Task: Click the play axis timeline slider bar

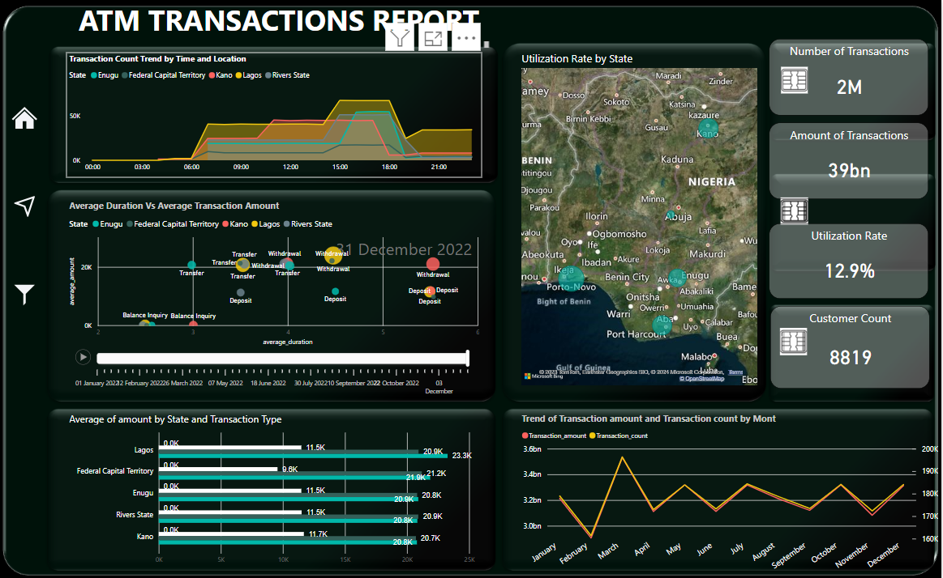Action: [x=281, y=358]
